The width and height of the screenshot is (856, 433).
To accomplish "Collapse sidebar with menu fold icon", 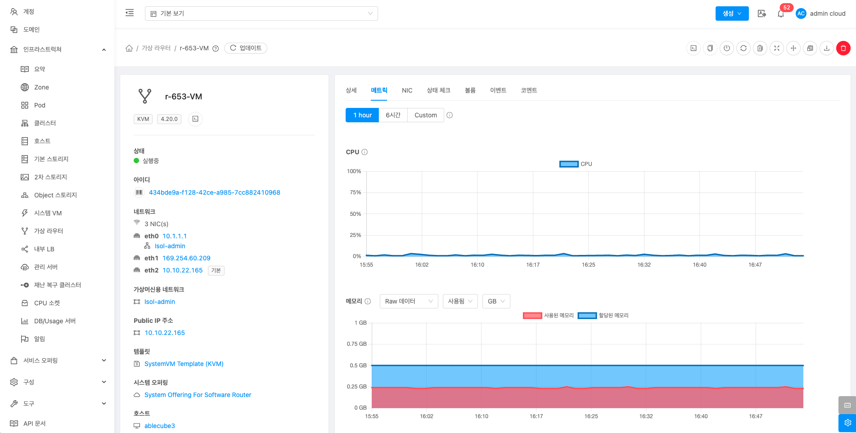I will (130, 13).
